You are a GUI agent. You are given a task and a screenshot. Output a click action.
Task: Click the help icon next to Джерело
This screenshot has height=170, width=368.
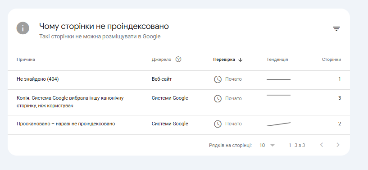tap(178, 60)
